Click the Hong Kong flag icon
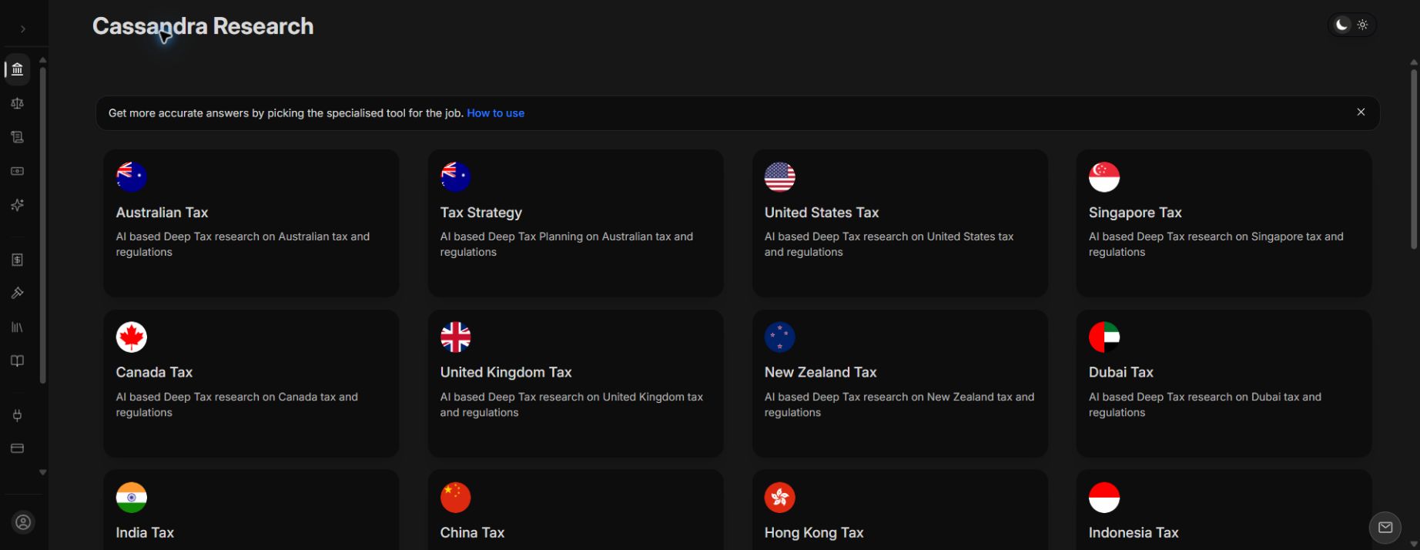 pos(780,497)
